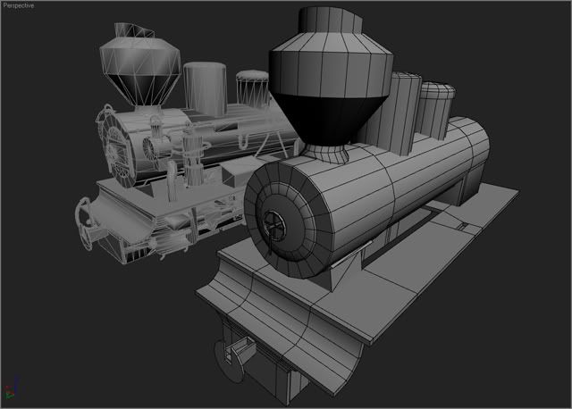This screenshot has width=572, height=409.
Task: Select the wireframe locomotive's smokestack funnel
Action: [140, 65]
